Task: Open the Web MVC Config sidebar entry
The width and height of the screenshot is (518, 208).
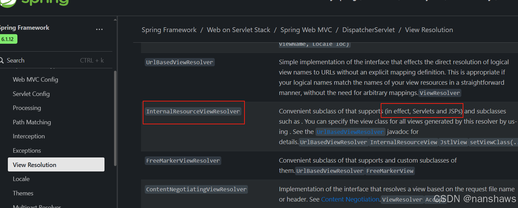Action: 35,79
